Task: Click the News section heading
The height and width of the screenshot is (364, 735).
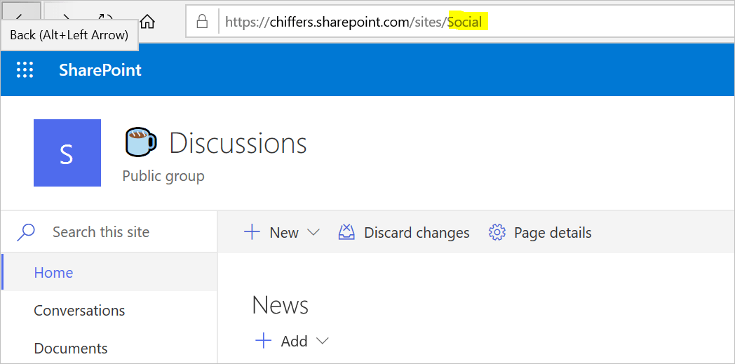Action: [281, 304]
